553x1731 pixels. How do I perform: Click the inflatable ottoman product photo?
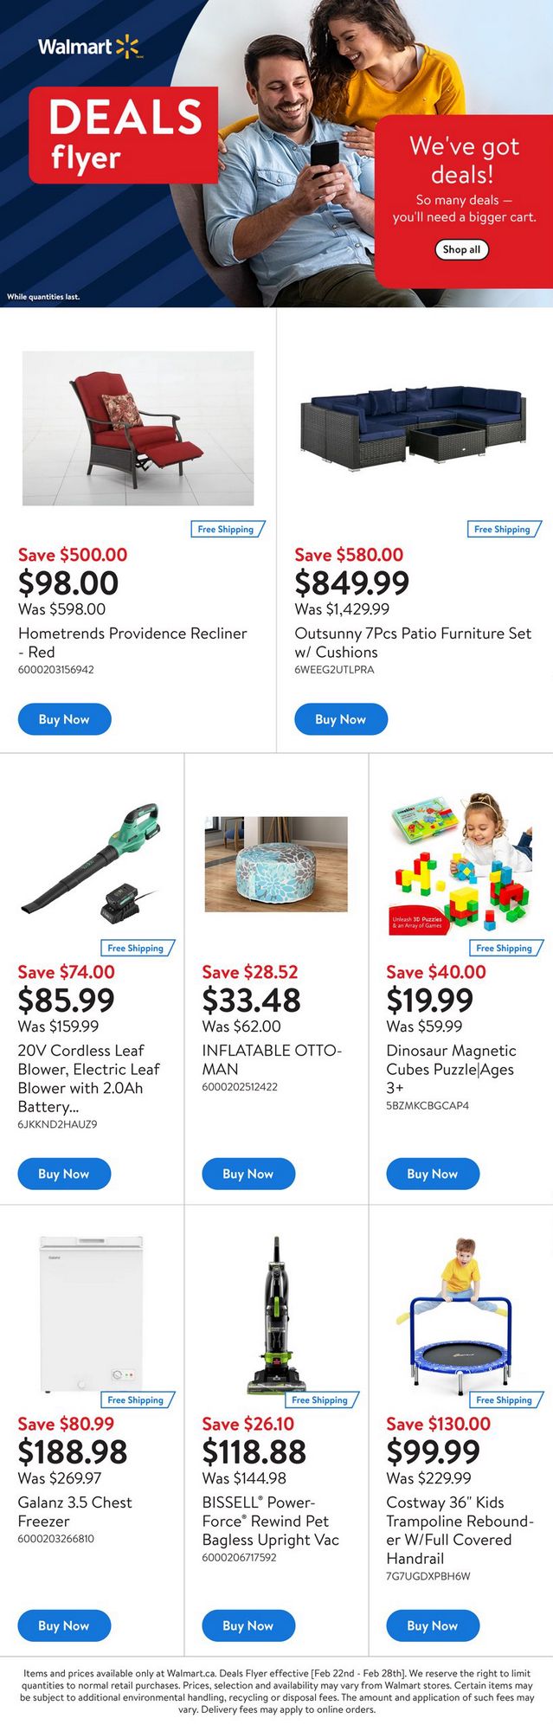tap(276, 864)
